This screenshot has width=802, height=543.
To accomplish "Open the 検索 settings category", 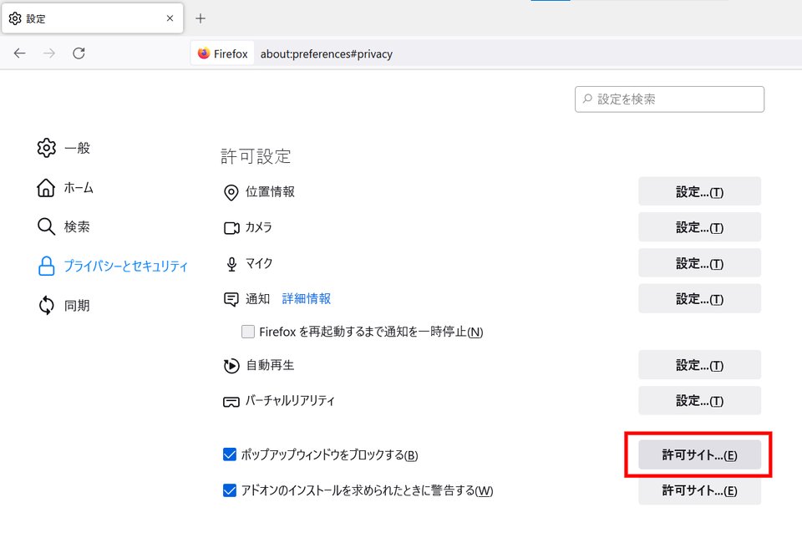I will [x=64, y=226].
